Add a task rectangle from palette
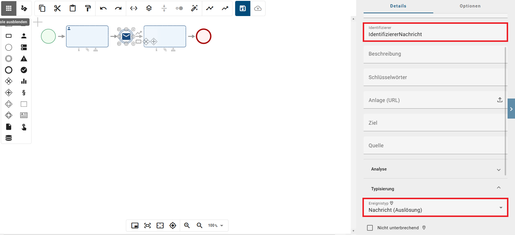515x235 pixels. (9, 36)
